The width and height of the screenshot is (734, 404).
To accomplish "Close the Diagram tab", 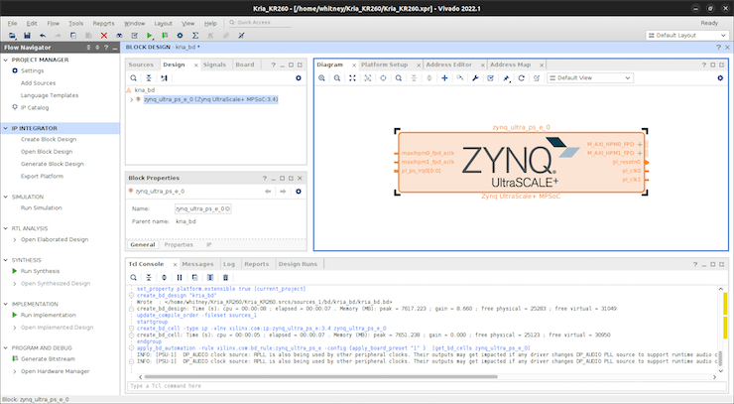I will (x=354, y=66).
